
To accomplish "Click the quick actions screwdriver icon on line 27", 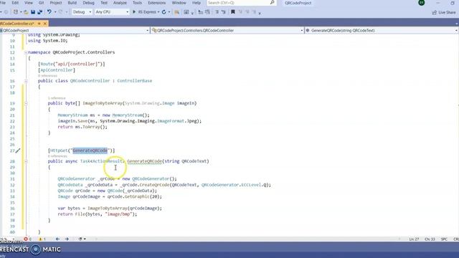I will pos(18,150).
